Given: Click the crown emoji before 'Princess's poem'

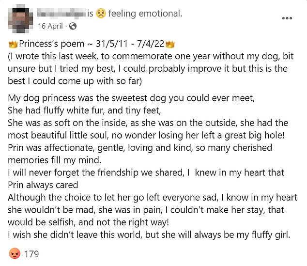Looking at the screenshot, I should click(13, 45).
